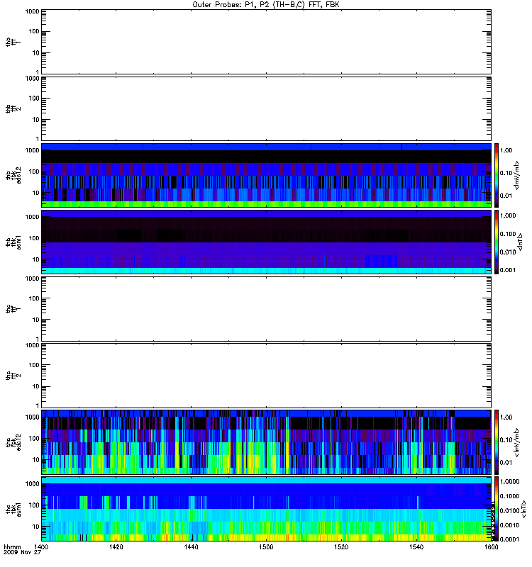Click the "1400" time axis label
The height and width of the screenshot is (567, 532).
tap(41, 547)
